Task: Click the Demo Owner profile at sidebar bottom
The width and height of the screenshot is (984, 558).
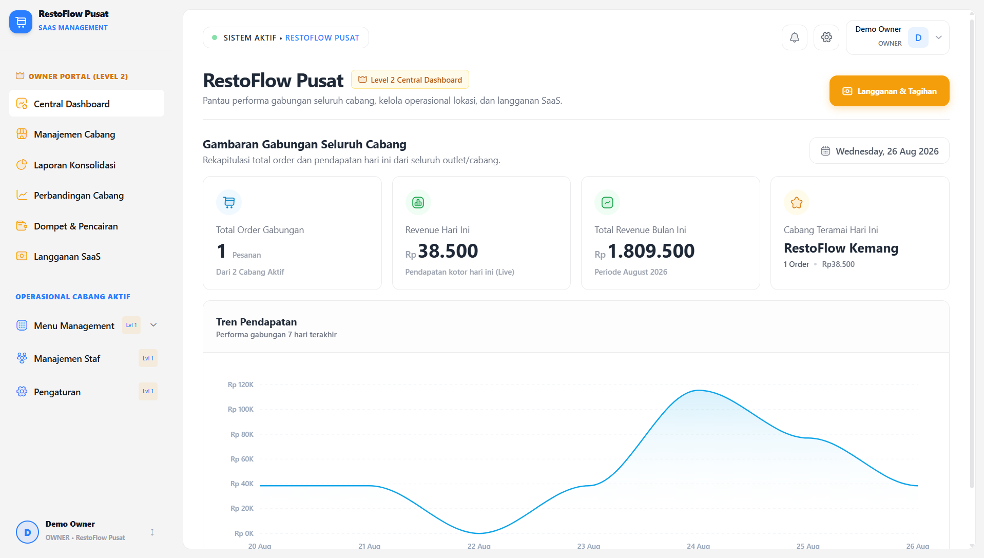Action: pos(87,531)
